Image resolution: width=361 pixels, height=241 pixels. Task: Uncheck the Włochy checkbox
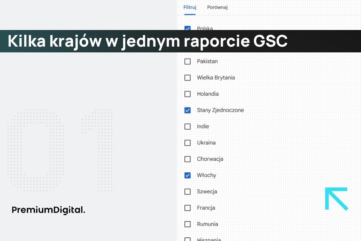click(x=188, y=175)
